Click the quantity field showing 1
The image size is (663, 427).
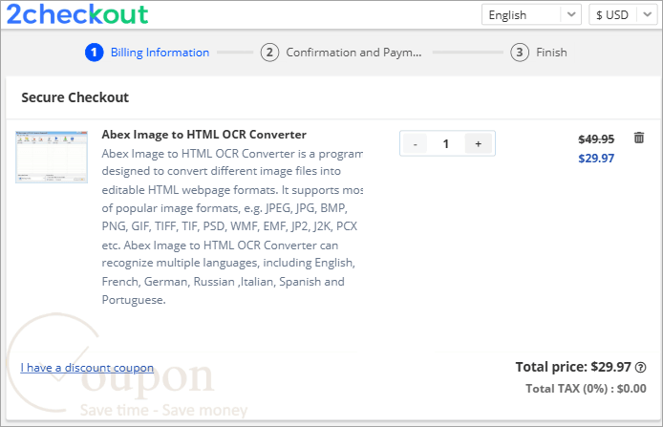[446, 143]
